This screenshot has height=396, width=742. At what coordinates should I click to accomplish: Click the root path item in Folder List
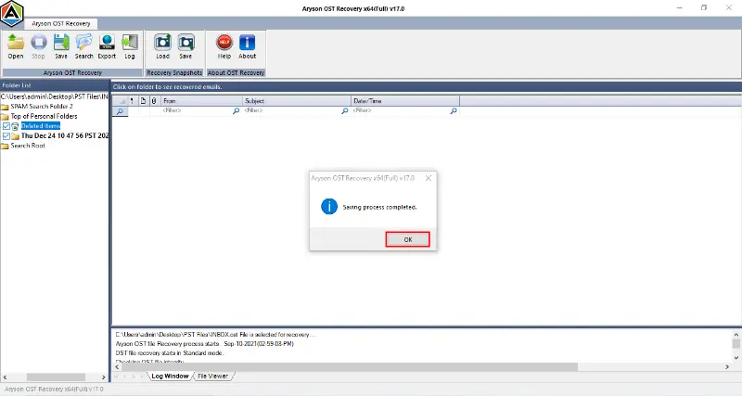click(x=55, y=96)
